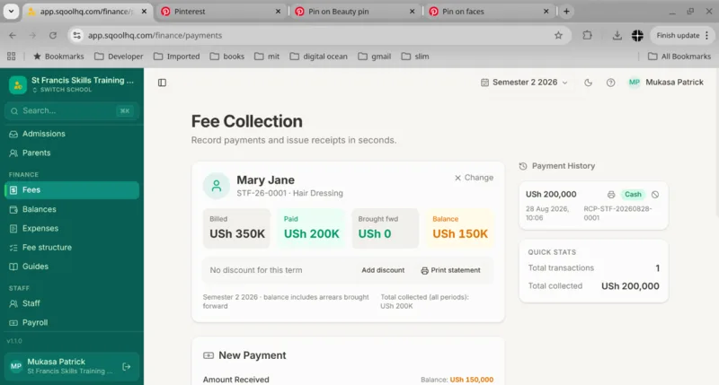Screen dimensions: 719x385
Task: Open Semester 2 2026 period dropdown
Action: [524, 83]
